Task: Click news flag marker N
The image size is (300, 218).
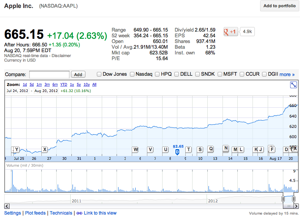Action: [226, 148]
